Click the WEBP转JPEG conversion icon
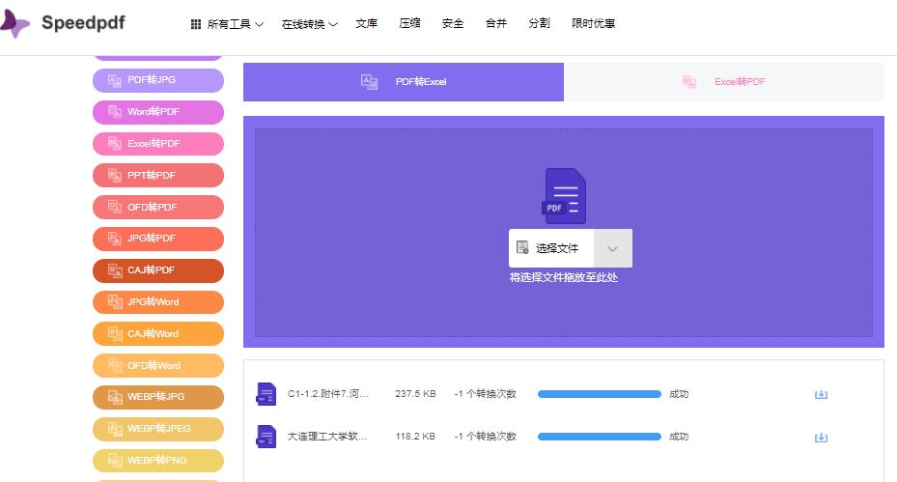 click(x=115, y=429)
